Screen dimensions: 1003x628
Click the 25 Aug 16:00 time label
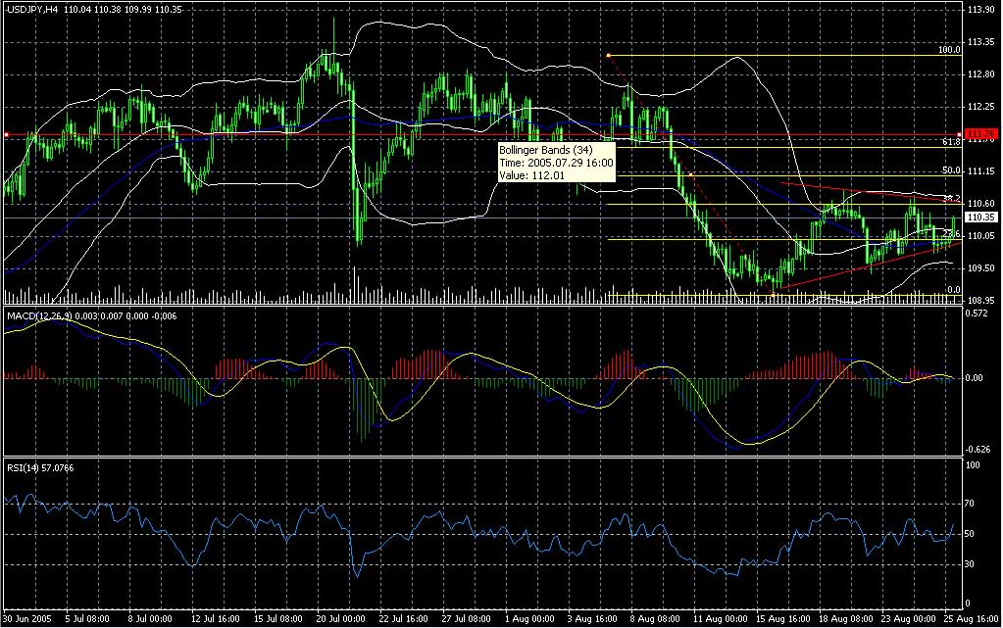coord(972,619)
